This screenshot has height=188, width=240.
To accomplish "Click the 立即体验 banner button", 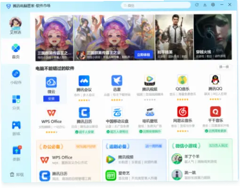I will tap(144, 55).
